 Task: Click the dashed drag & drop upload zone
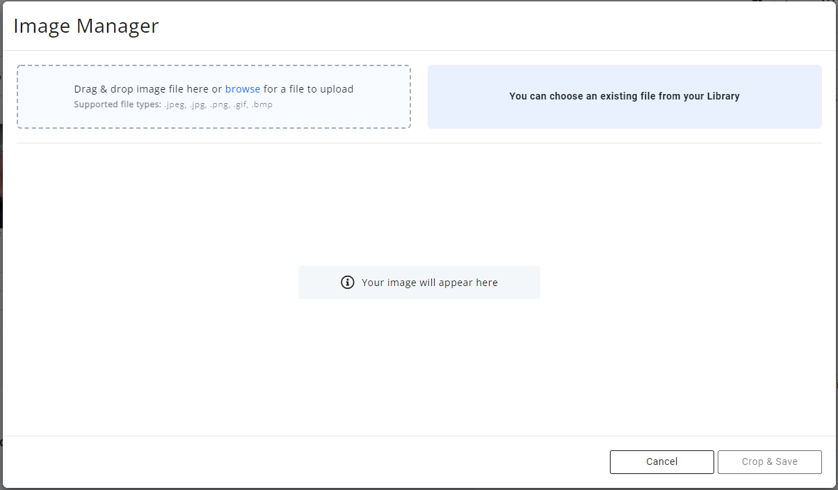(x=213, y=116)
